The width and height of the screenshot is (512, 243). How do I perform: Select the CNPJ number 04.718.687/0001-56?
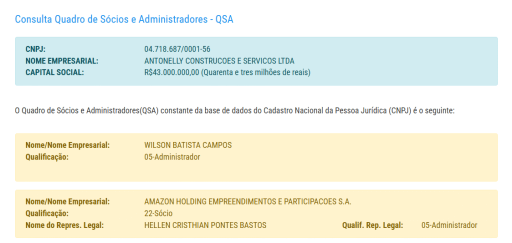(x=177, y=49)
